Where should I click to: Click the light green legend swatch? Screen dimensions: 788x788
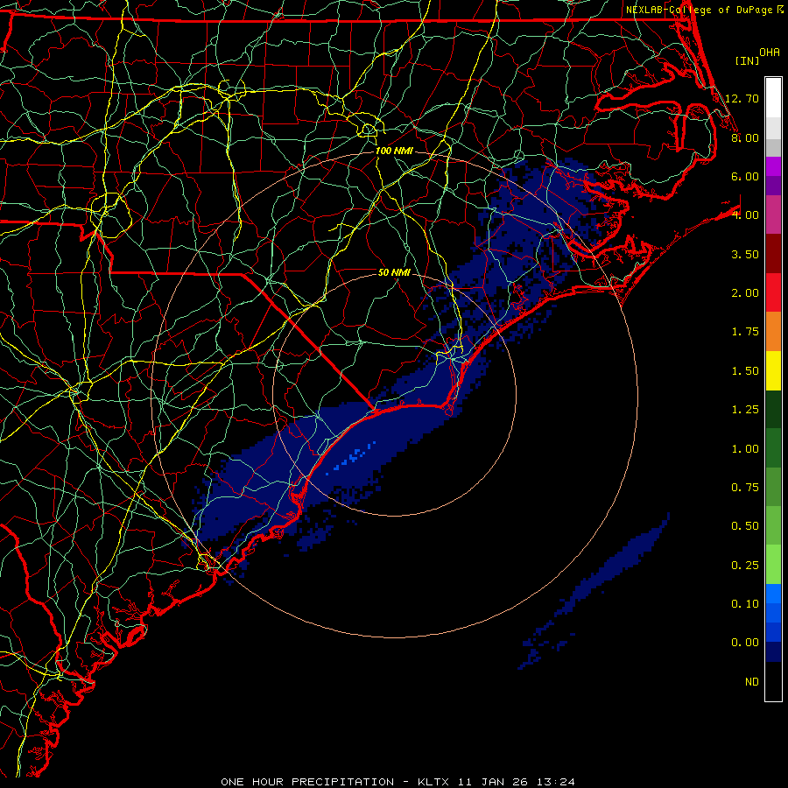coord(773,565)
